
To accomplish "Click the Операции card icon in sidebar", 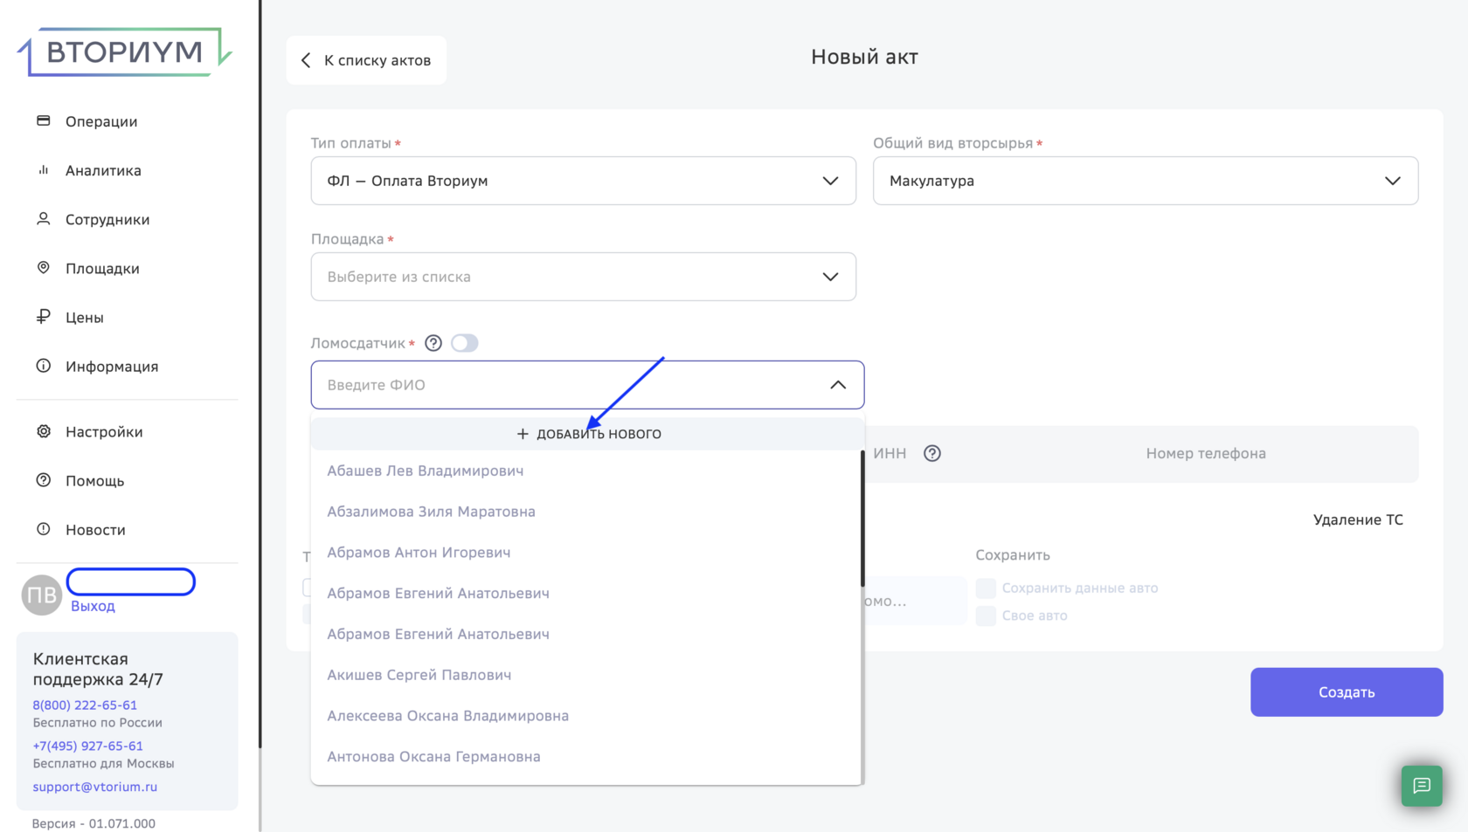I will [44, 120].
